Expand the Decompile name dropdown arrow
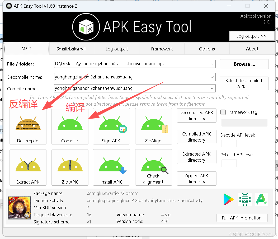 (212, 77)
